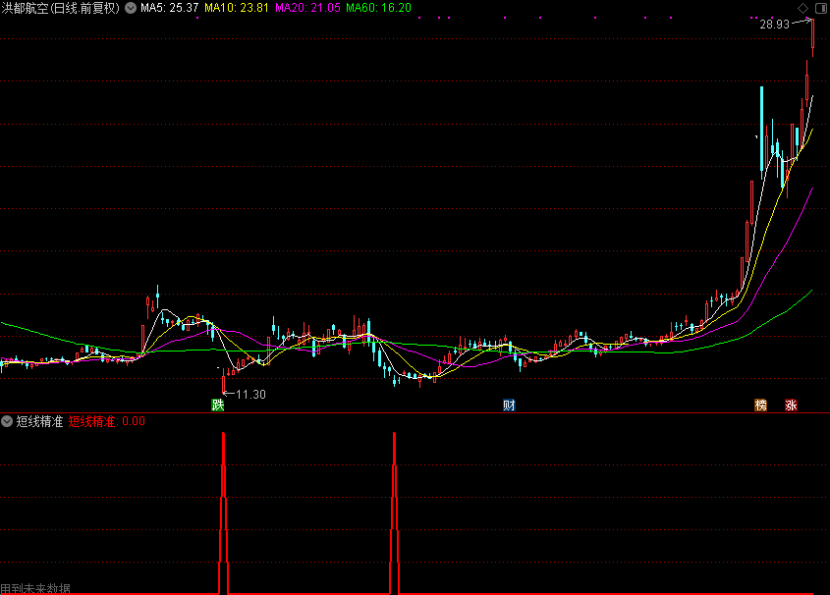
Task: Toggle the side panel icon at top right
Action: [820, 8]
